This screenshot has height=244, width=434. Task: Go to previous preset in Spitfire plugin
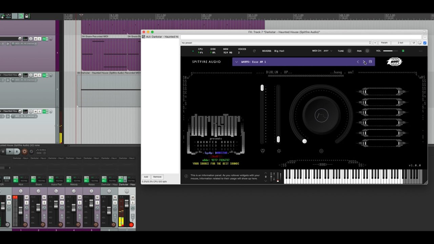pyautogui.click(x=358, y=62)
